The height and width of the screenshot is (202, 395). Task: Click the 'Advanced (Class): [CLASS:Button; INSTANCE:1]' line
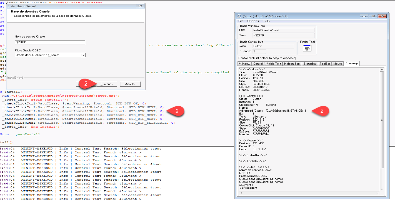(x=272, y=111)
